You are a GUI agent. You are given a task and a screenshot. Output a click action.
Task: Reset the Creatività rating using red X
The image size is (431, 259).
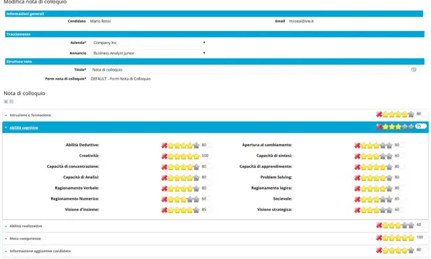164,156
